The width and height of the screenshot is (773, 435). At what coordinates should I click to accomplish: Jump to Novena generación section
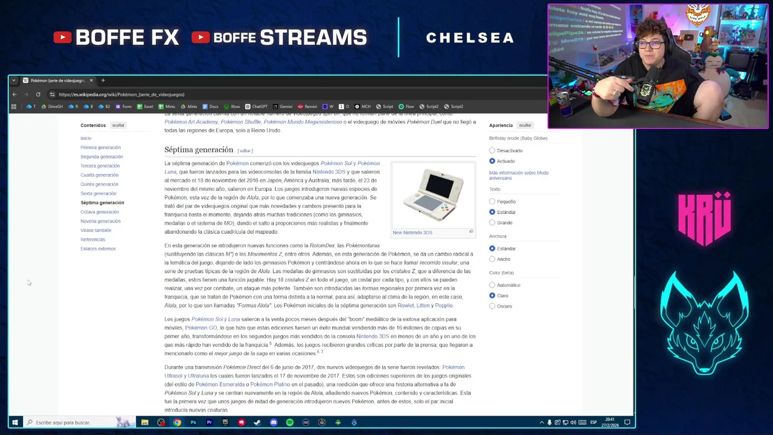click(100, 221)
